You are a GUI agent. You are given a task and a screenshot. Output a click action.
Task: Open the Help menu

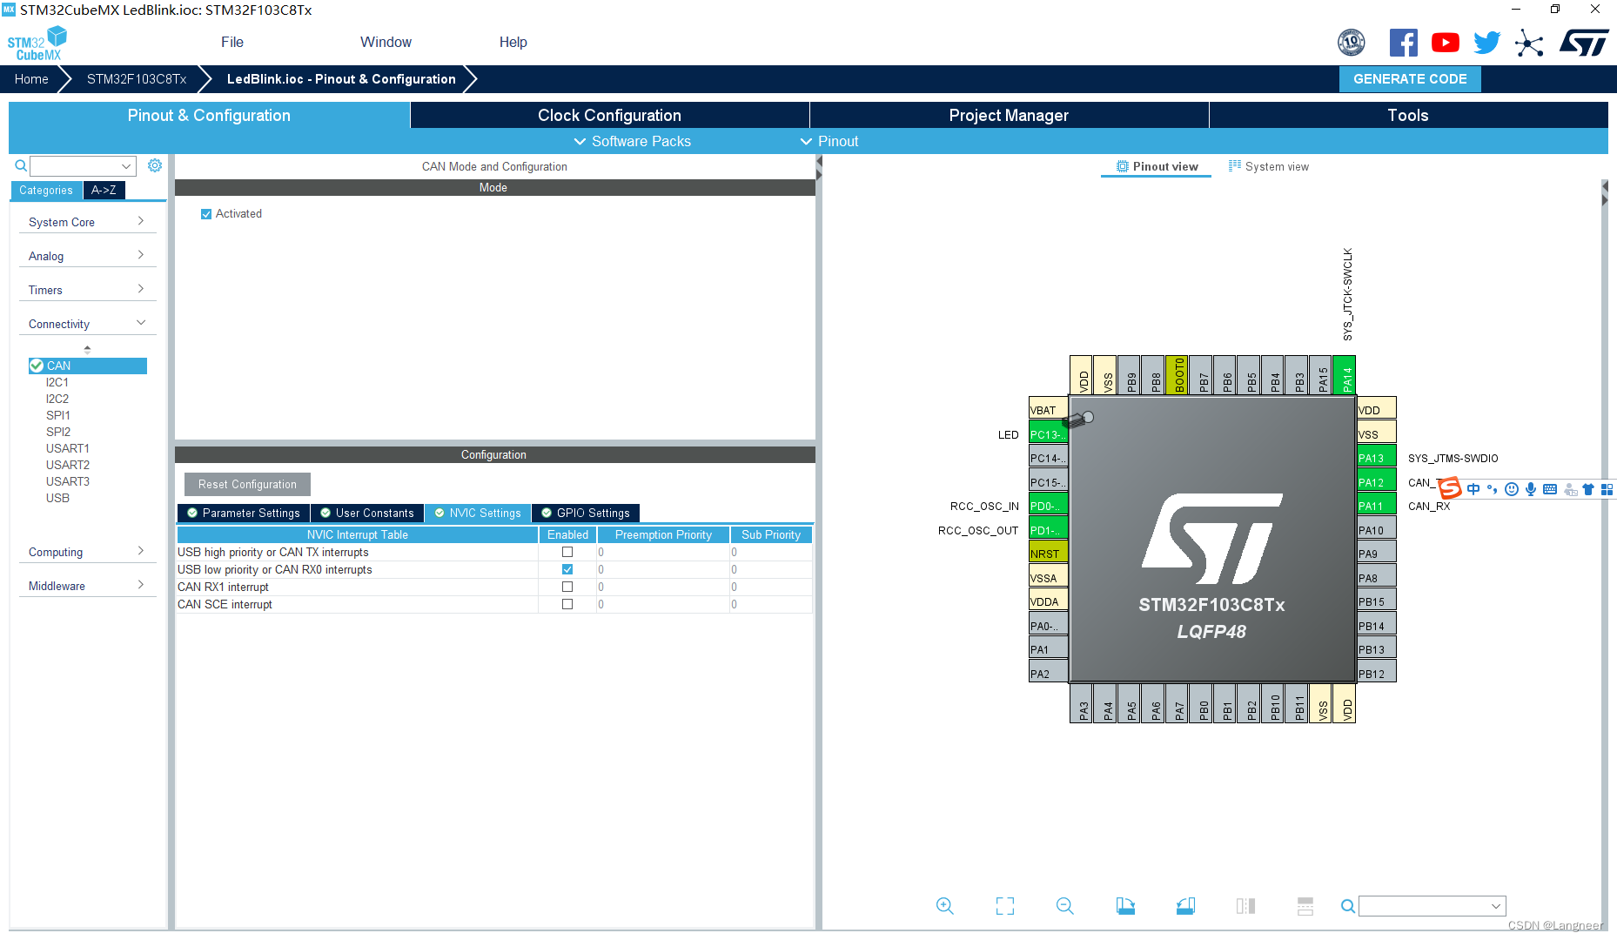[513, 42]
